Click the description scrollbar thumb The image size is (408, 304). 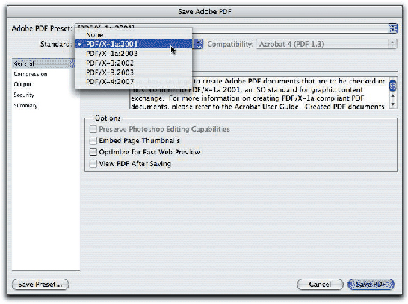click(393, 86)
